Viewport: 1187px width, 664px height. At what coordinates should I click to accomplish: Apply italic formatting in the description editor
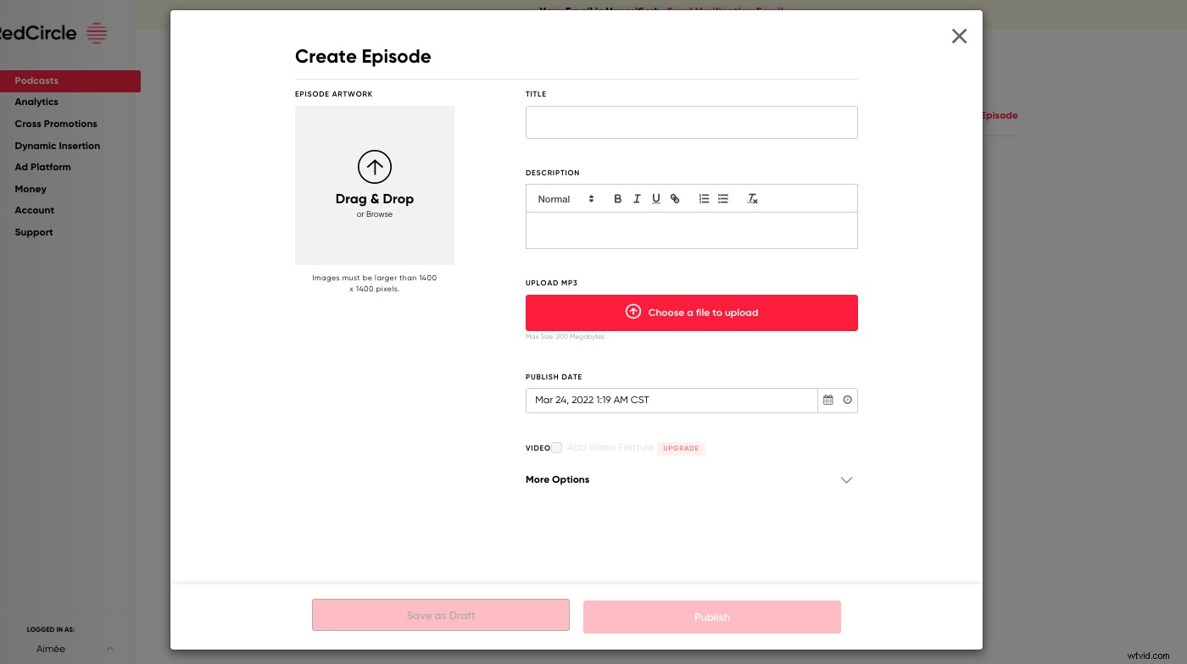click(x=637, y=198)
